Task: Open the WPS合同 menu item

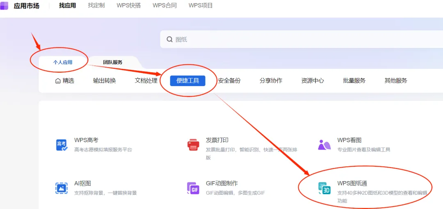Action: [165, 6]
